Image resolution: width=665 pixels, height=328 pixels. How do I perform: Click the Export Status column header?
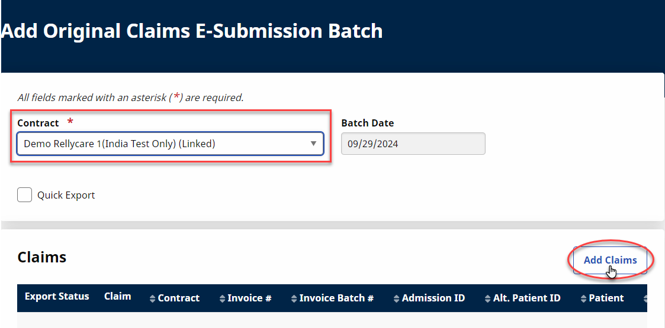click(x=57, y=297)
